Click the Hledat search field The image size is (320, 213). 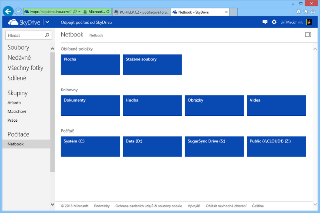coord(25,35)
